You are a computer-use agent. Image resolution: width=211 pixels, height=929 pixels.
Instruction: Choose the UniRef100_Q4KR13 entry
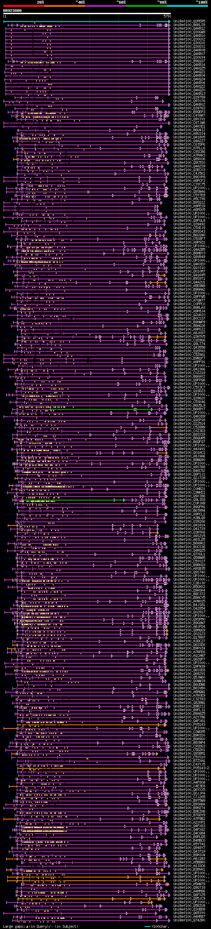tap(189, 94)
